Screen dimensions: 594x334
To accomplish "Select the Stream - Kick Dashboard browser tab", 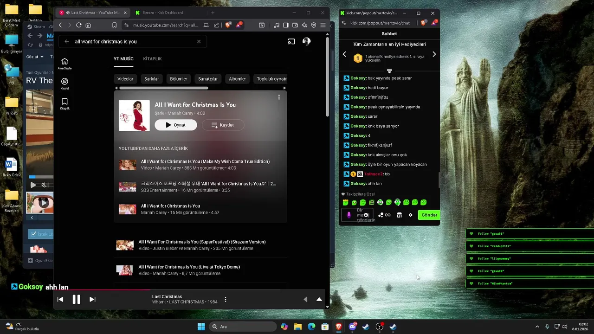I will tap(162, 13).
